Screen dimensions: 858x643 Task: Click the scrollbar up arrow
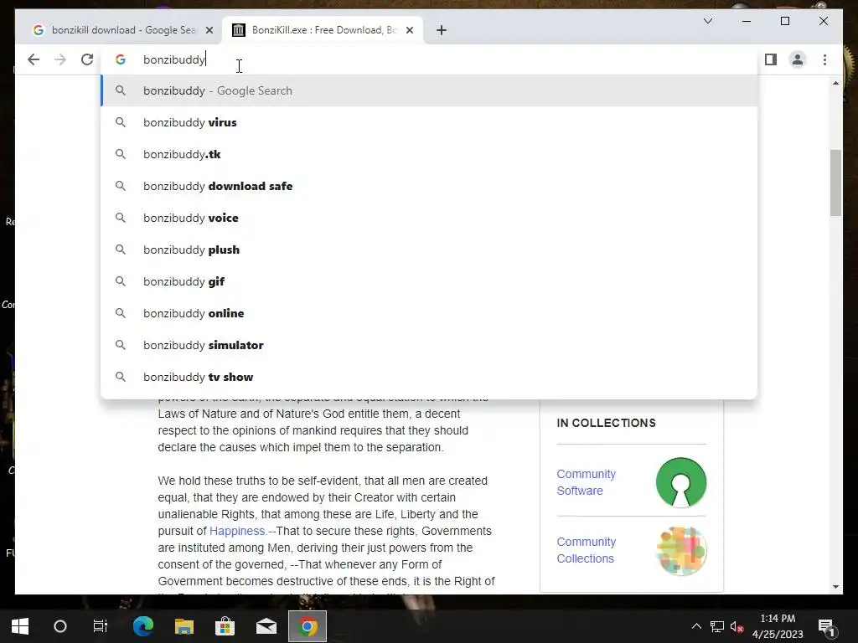click(835, 83)
